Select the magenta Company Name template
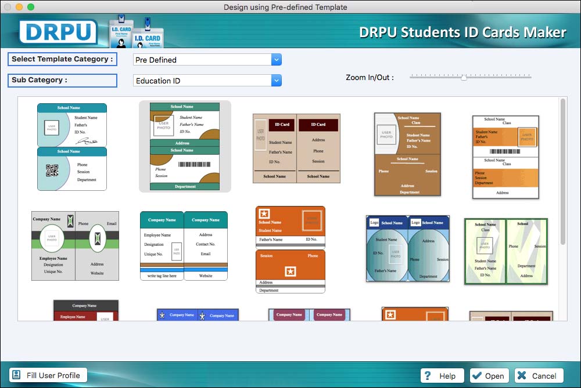Screen dimensions: 581x388 (x=310, y=315)
